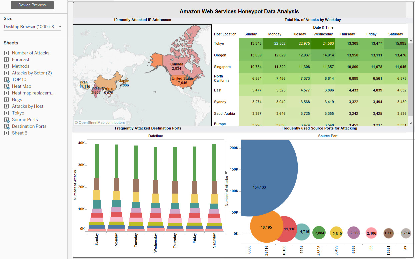The height and width of the screenshot is (259, 415).
Task: Click the sheet icon beside Number of Attacks
Action: pyautogui.click(x=6, y=53)
